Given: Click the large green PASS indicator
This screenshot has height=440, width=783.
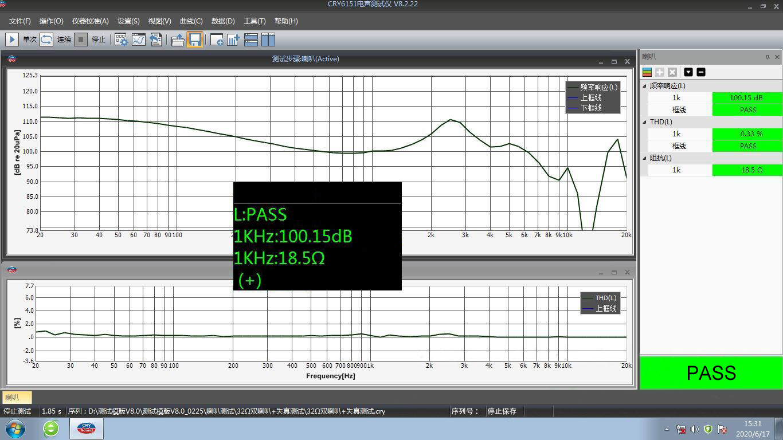Looking at the screenshot, I should point(711,373).
